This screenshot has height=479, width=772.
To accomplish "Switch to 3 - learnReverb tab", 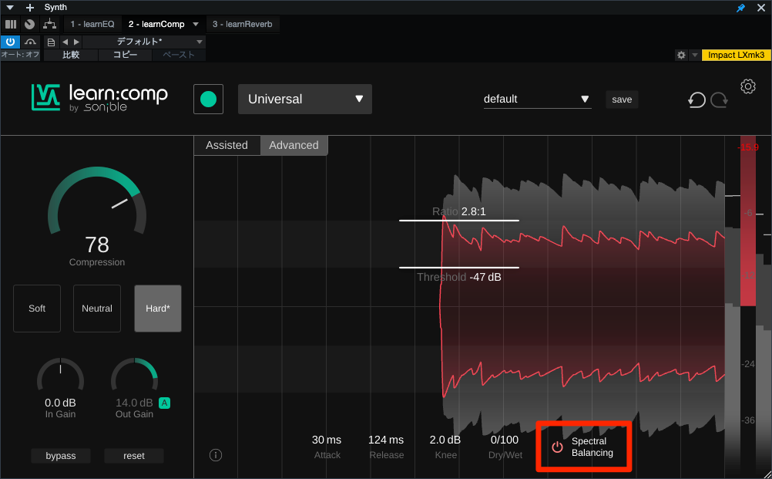I will [x=243, y=25].
